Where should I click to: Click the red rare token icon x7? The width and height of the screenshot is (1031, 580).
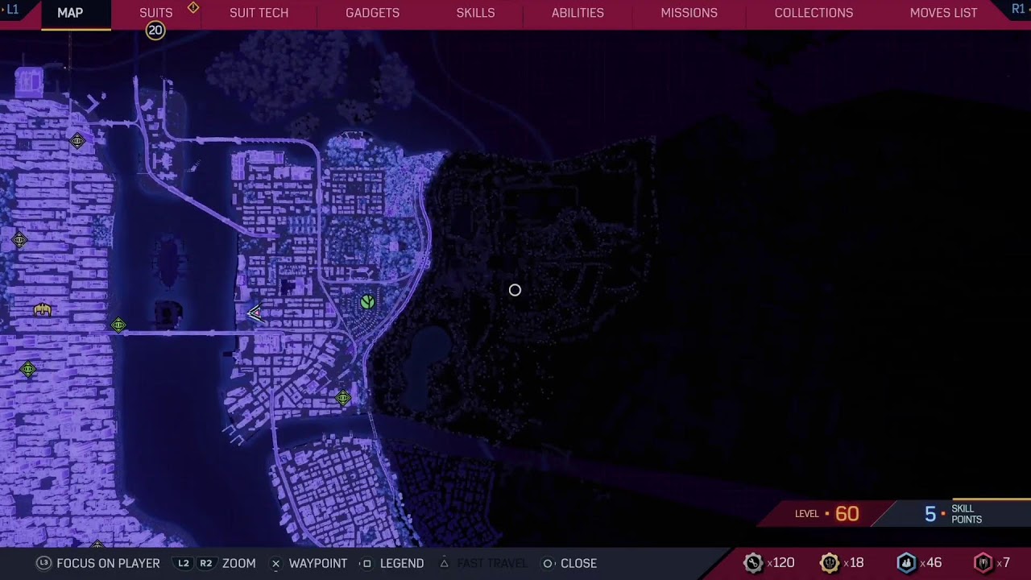coord(983,563)
